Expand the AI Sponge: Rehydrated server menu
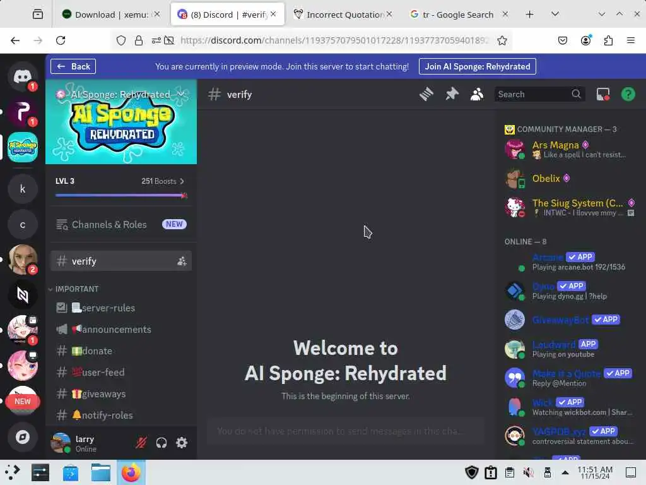This screenshot has width=646, height=485. [181, 95]
